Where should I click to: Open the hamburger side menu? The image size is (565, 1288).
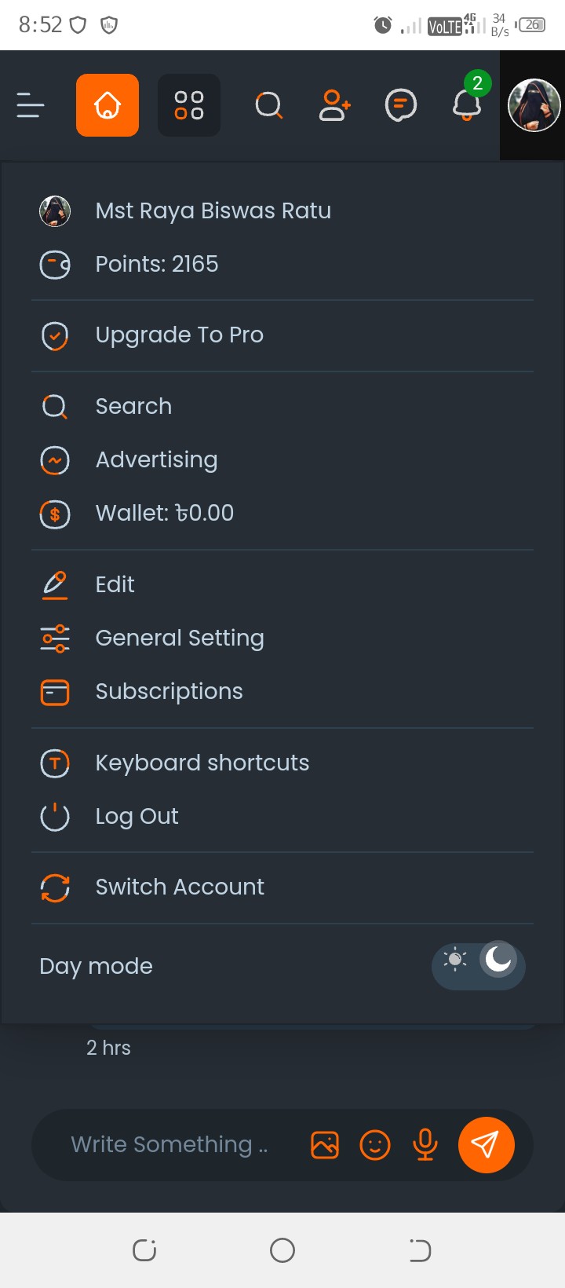pyautogui.click(x=31, y=105)
